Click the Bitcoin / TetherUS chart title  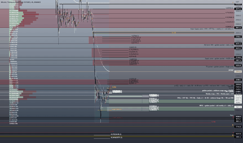pos(21,2)
